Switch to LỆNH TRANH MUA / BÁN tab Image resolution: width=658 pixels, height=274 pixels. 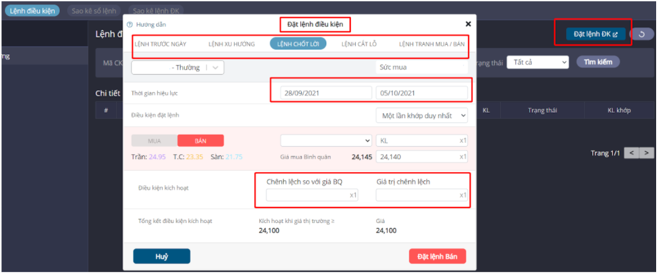pyautogui.click(x=432, y=45)
